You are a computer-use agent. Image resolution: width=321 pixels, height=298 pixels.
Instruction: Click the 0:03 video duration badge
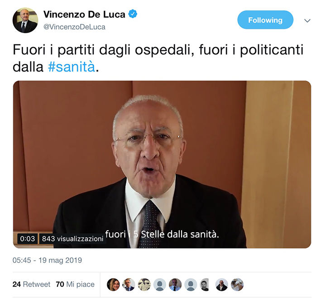tap(28, 239)
